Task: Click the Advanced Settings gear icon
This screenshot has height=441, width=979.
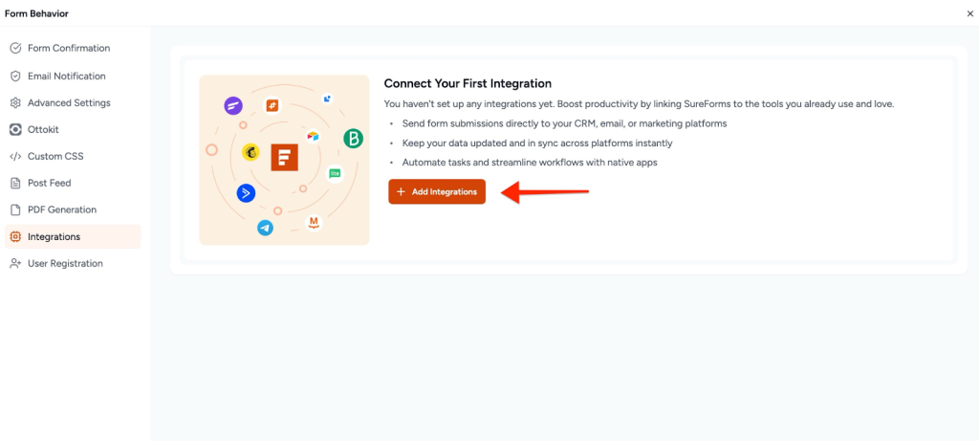Action: point(15,102)
